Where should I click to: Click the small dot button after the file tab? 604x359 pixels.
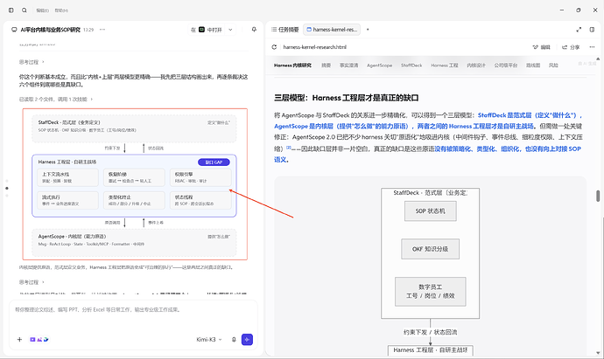point(368,30)
